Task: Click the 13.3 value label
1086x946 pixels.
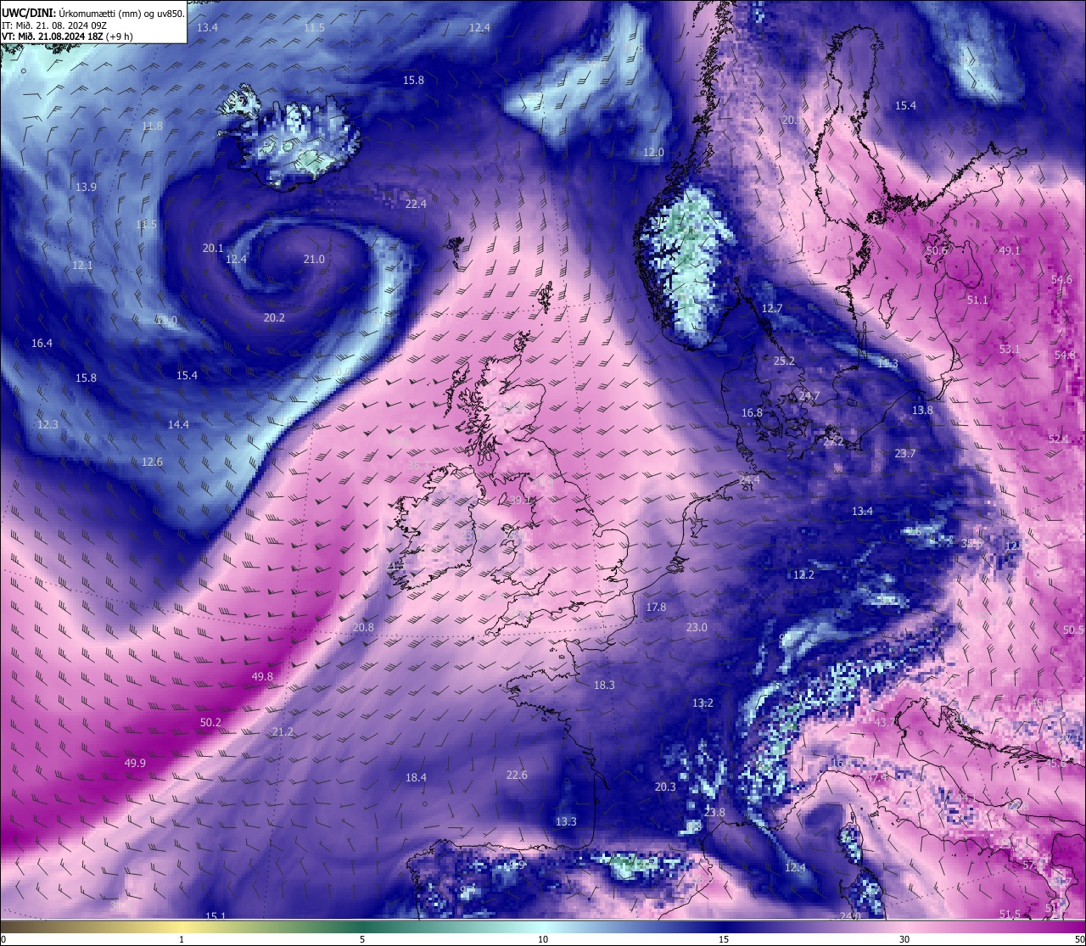Action: [566, 821]
